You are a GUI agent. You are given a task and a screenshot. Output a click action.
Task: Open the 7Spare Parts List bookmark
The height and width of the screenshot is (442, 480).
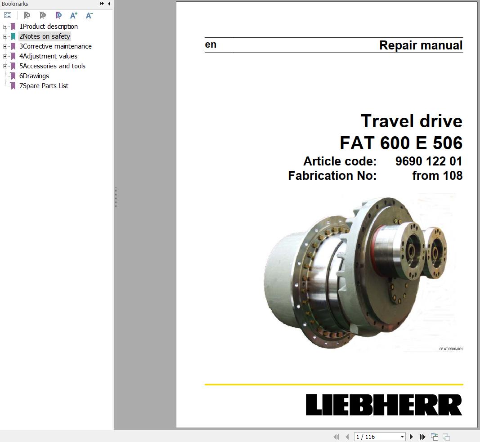click(x=44, y=86)
